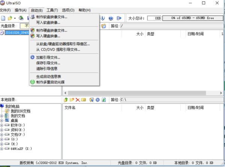Viewport: 225px width, 167px height.
Task: Click the horizontal scrollbar thumb
Action: (x=137, y=93)
